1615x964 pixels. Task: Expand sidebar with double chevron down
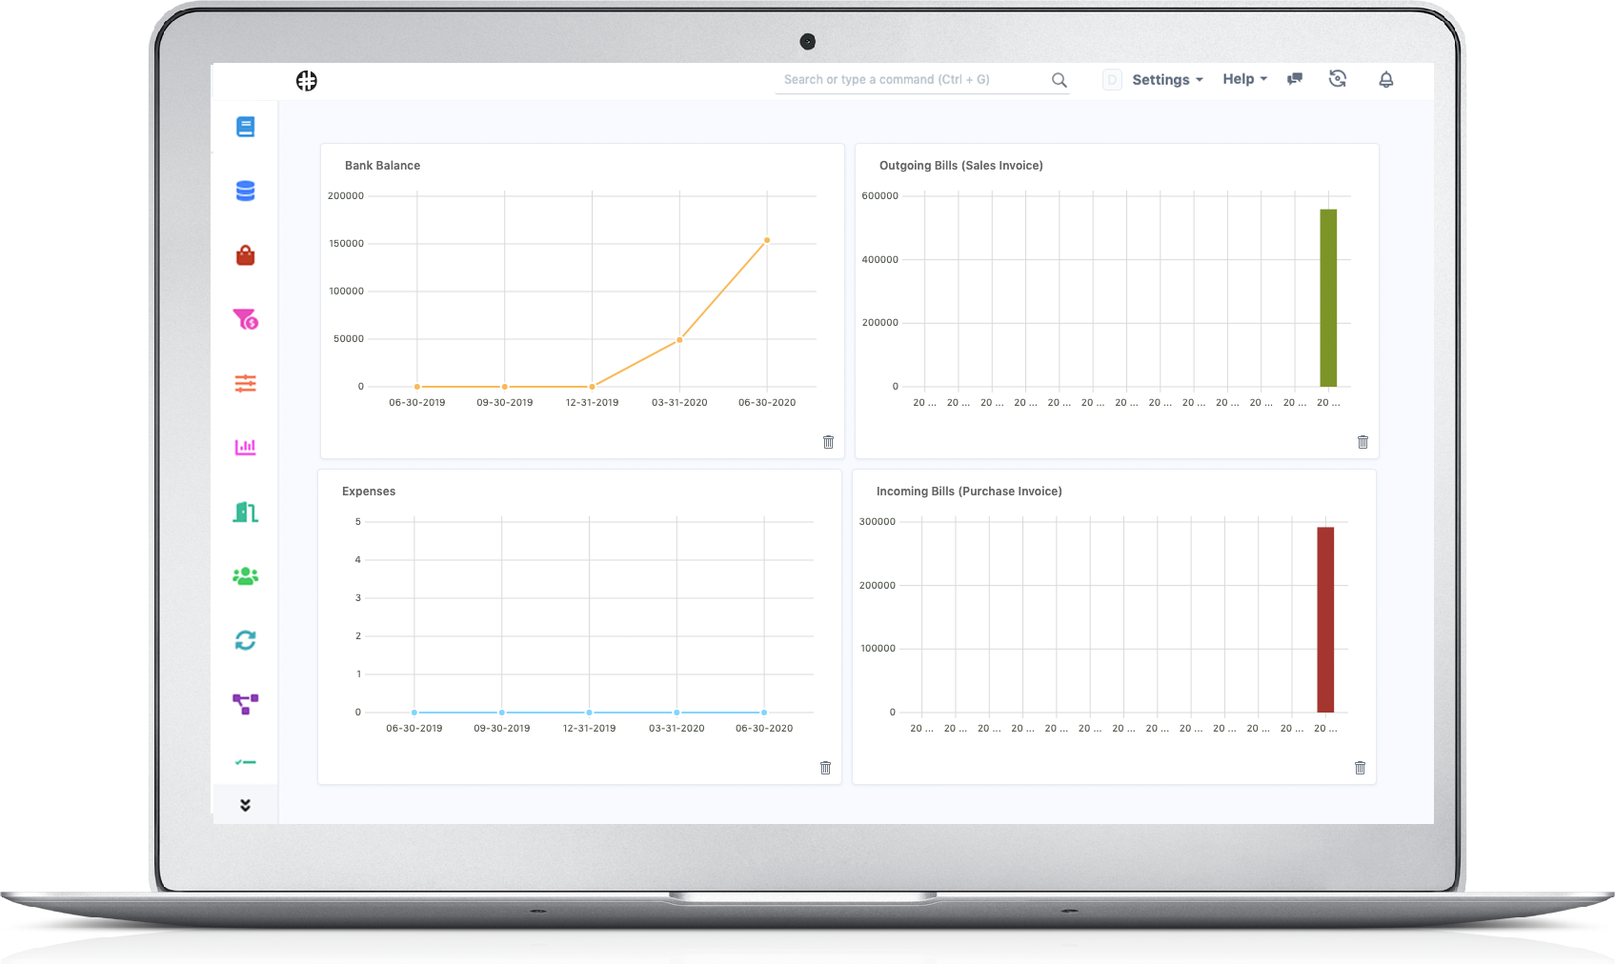245,805
